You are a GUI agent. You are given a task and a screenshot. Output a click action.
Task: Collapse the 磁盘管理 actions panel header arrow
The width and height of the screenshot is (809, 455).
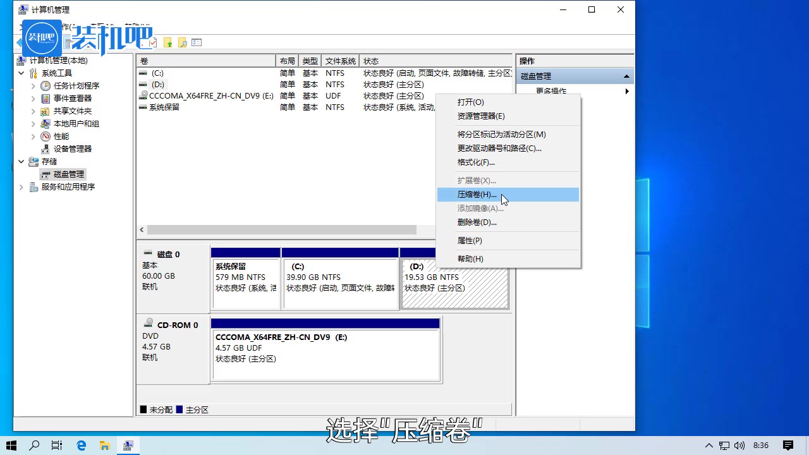(x=626, y=76)
